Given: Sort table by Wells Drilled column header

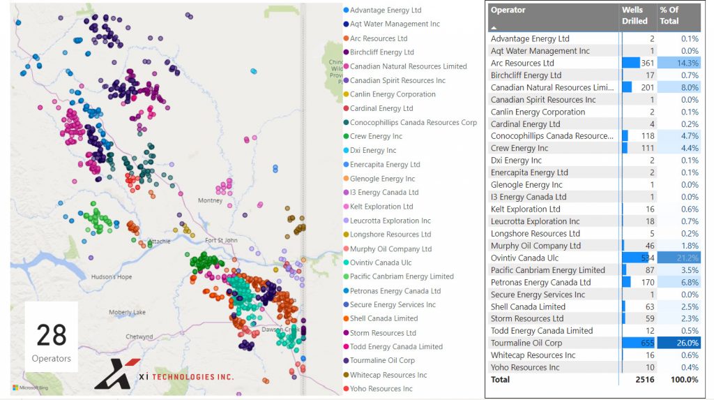Looking at the screenshot, I should 635,15.
